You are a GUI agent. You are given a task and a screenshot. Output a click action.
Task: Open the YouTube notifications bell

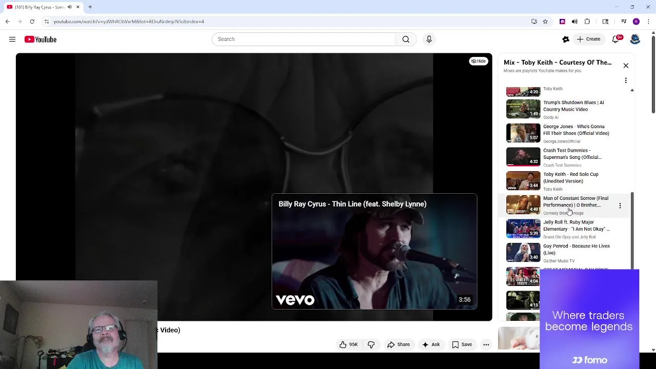(617, 39)
